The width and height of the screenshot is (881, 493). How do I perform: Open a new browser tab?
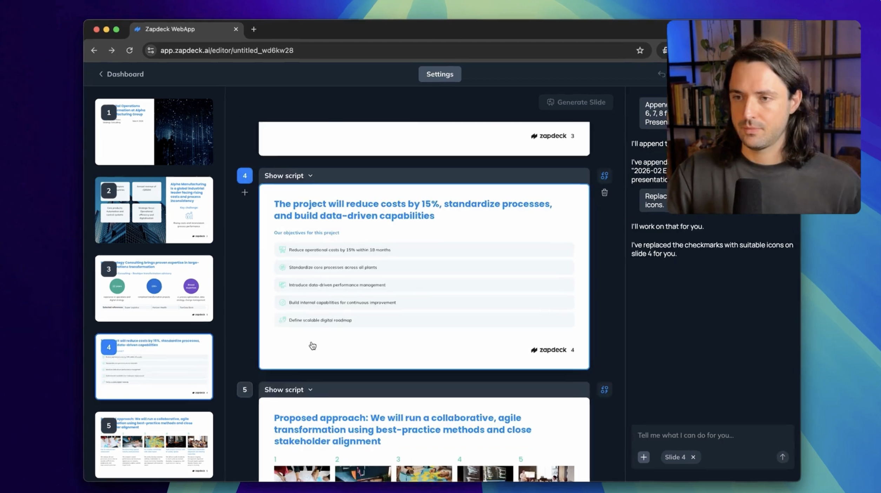[x=253, y=29]
